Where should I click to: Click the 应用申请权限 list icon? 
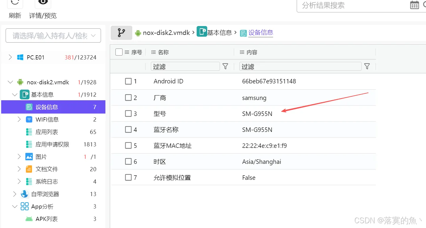(29, 144)
